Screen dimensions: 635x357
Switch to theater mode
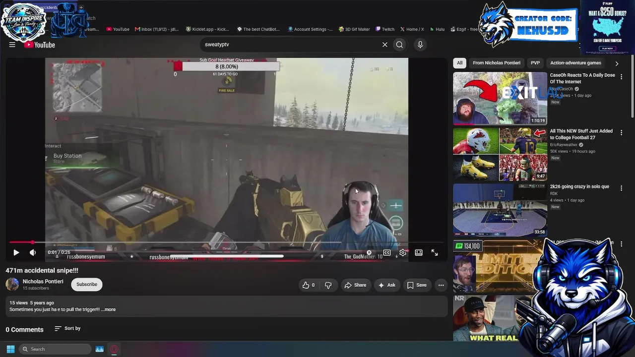coord(419,252)
